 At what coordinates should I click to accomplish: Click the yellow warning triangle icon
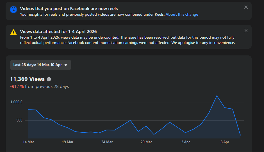tap(13, 32)
